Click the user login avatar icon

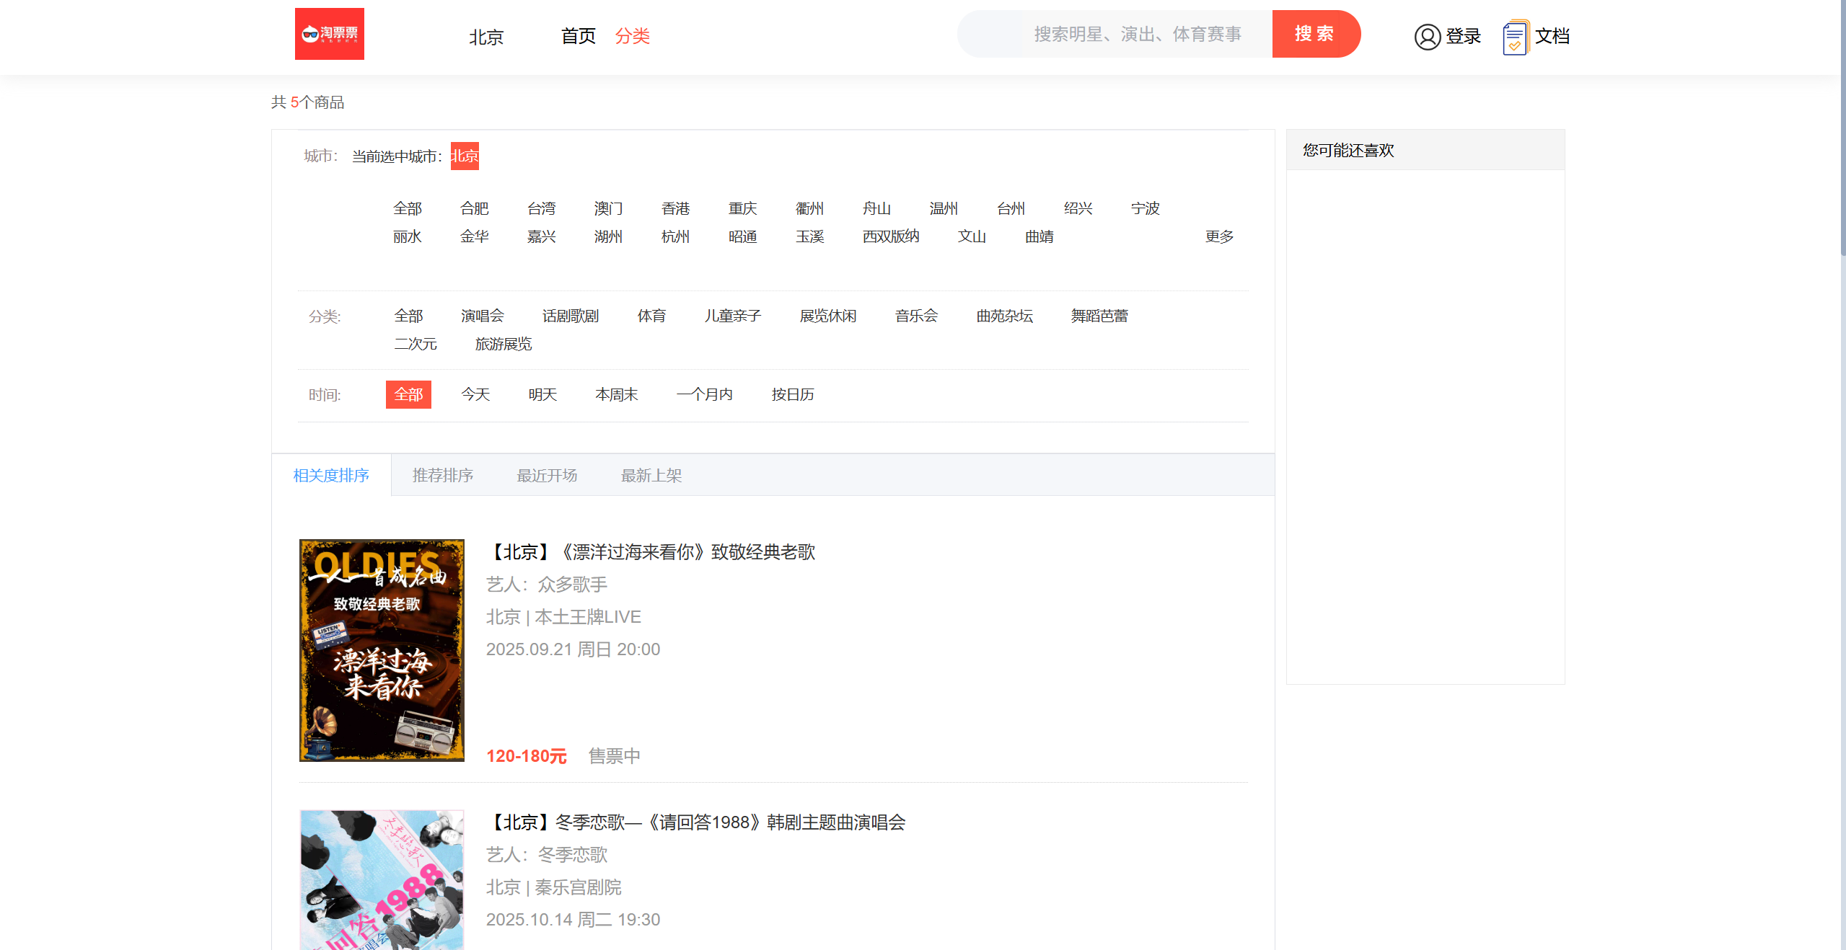(1427, 36)
